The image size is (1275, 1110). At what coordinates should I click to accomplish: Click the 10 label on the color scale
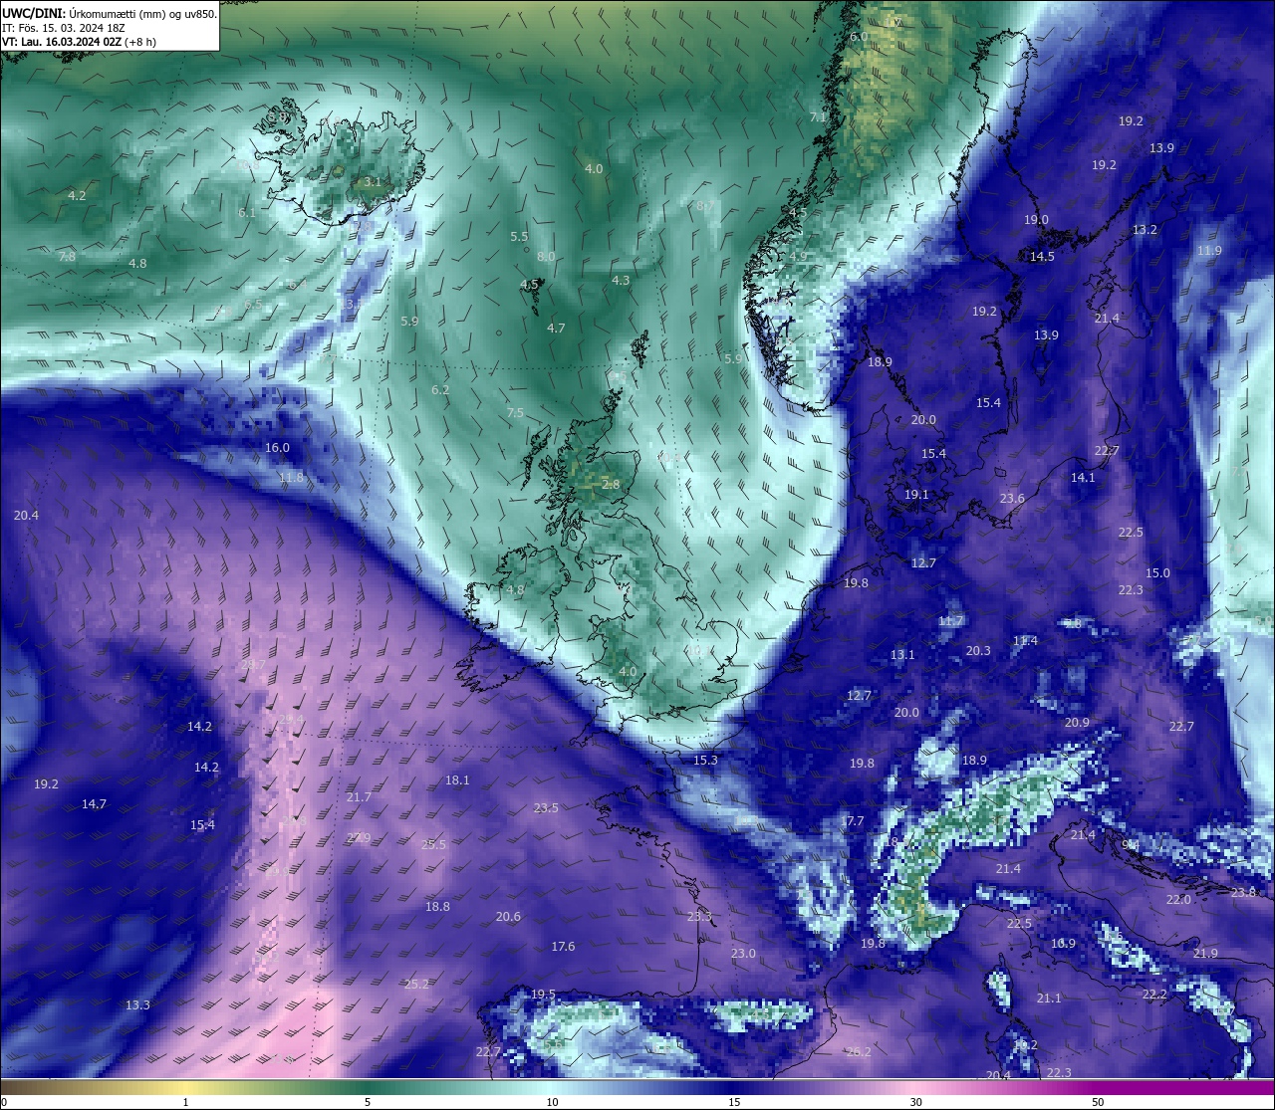point(552,1102)
